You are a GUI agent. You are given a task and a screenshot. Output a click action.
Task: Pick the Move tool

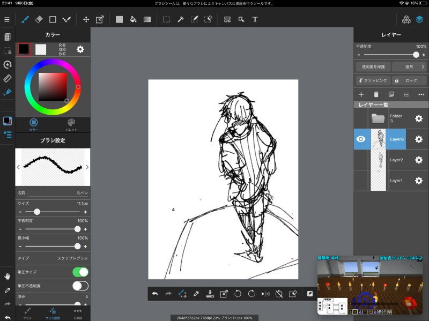pos(86,19)
